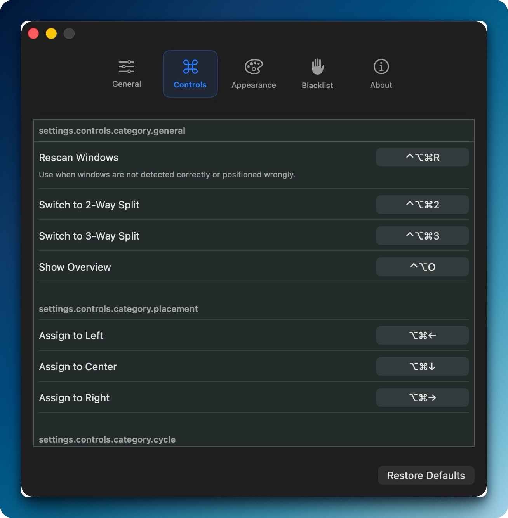This screenshot has height=518, width=508.
Task: Click the settings.controls.category.cycle header
Action: 107,439
